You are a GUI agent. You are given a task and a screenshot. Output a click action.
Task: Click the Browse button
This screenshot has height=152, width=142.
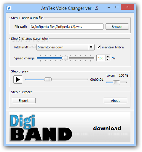tap(117, 27)
